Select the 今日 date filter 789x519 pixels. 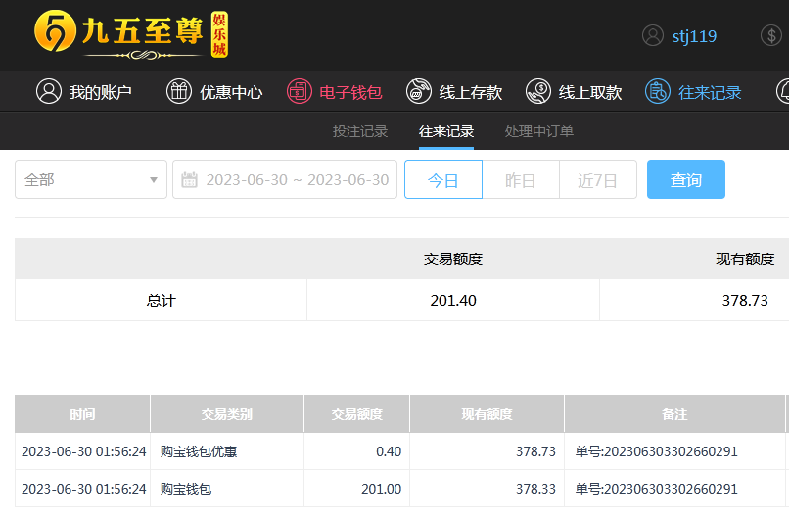coord(443,180)
